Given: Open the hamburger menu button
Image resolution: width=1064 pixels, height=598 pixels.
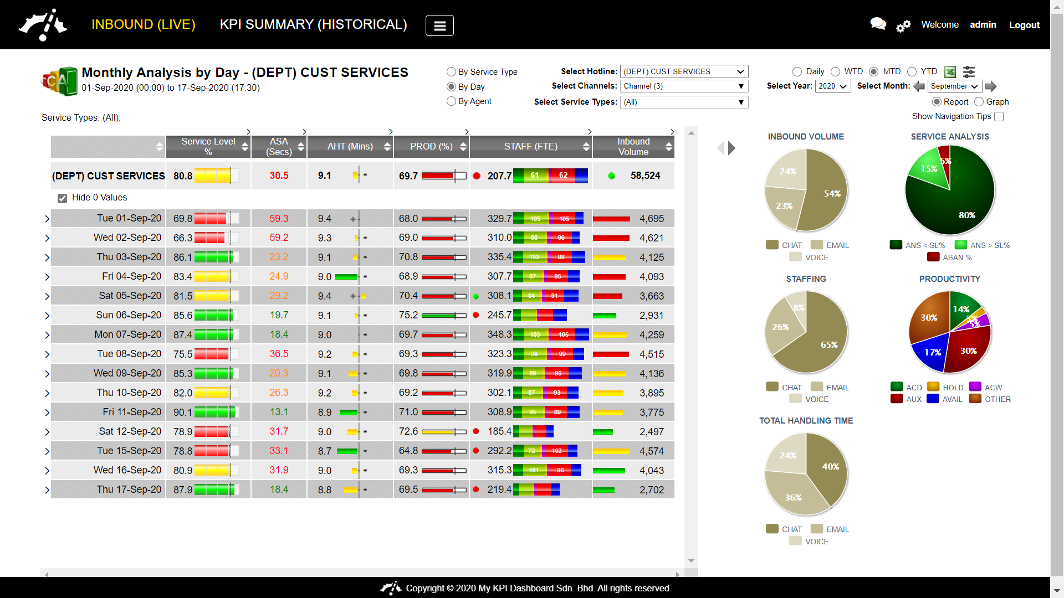Looking at the screenshot, I should pyautogui.click(x=439, y=25).
